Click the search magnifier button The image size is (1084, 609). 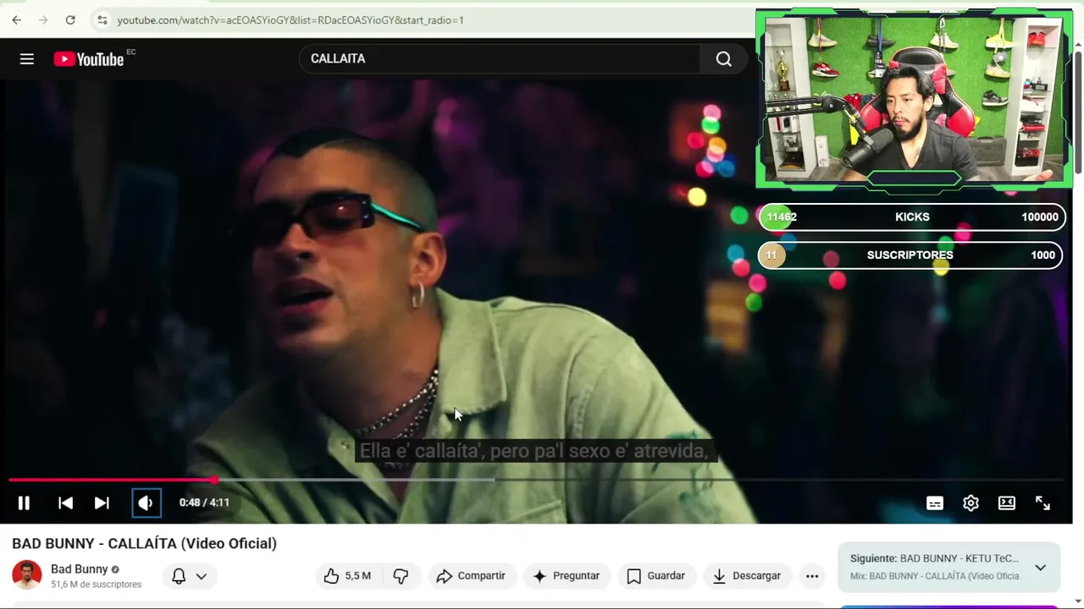723,58
